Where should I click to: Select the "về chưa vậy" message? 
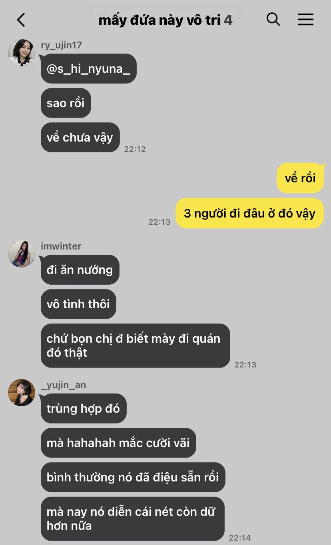[80, 138]
